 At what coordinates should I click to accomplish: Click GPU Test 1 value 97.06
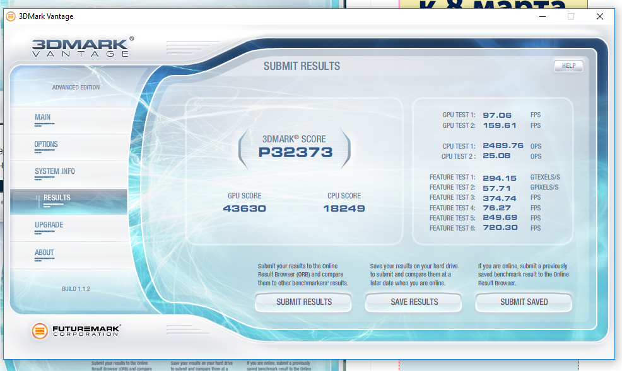(497, 115)
